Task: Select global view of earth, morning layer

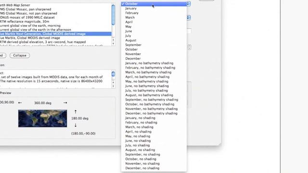Action: 56,25
